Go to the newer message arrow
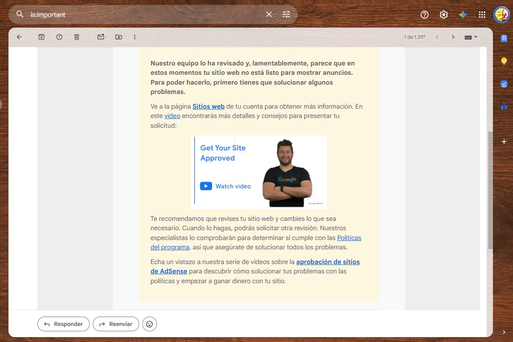Viewport: 513px width, 342px height. tap(437, 37)
